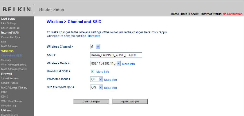Click the No Connection status text
Viewport: 244px width, 116px height.
[x=232, y=14]
